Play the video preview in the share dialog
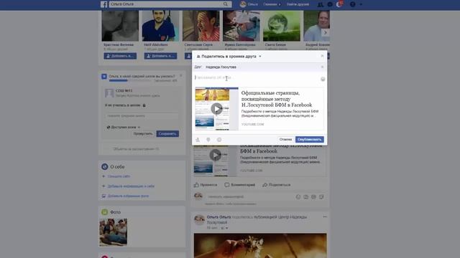The height and width of the screenshot is (258, 460). pos(216,109)
